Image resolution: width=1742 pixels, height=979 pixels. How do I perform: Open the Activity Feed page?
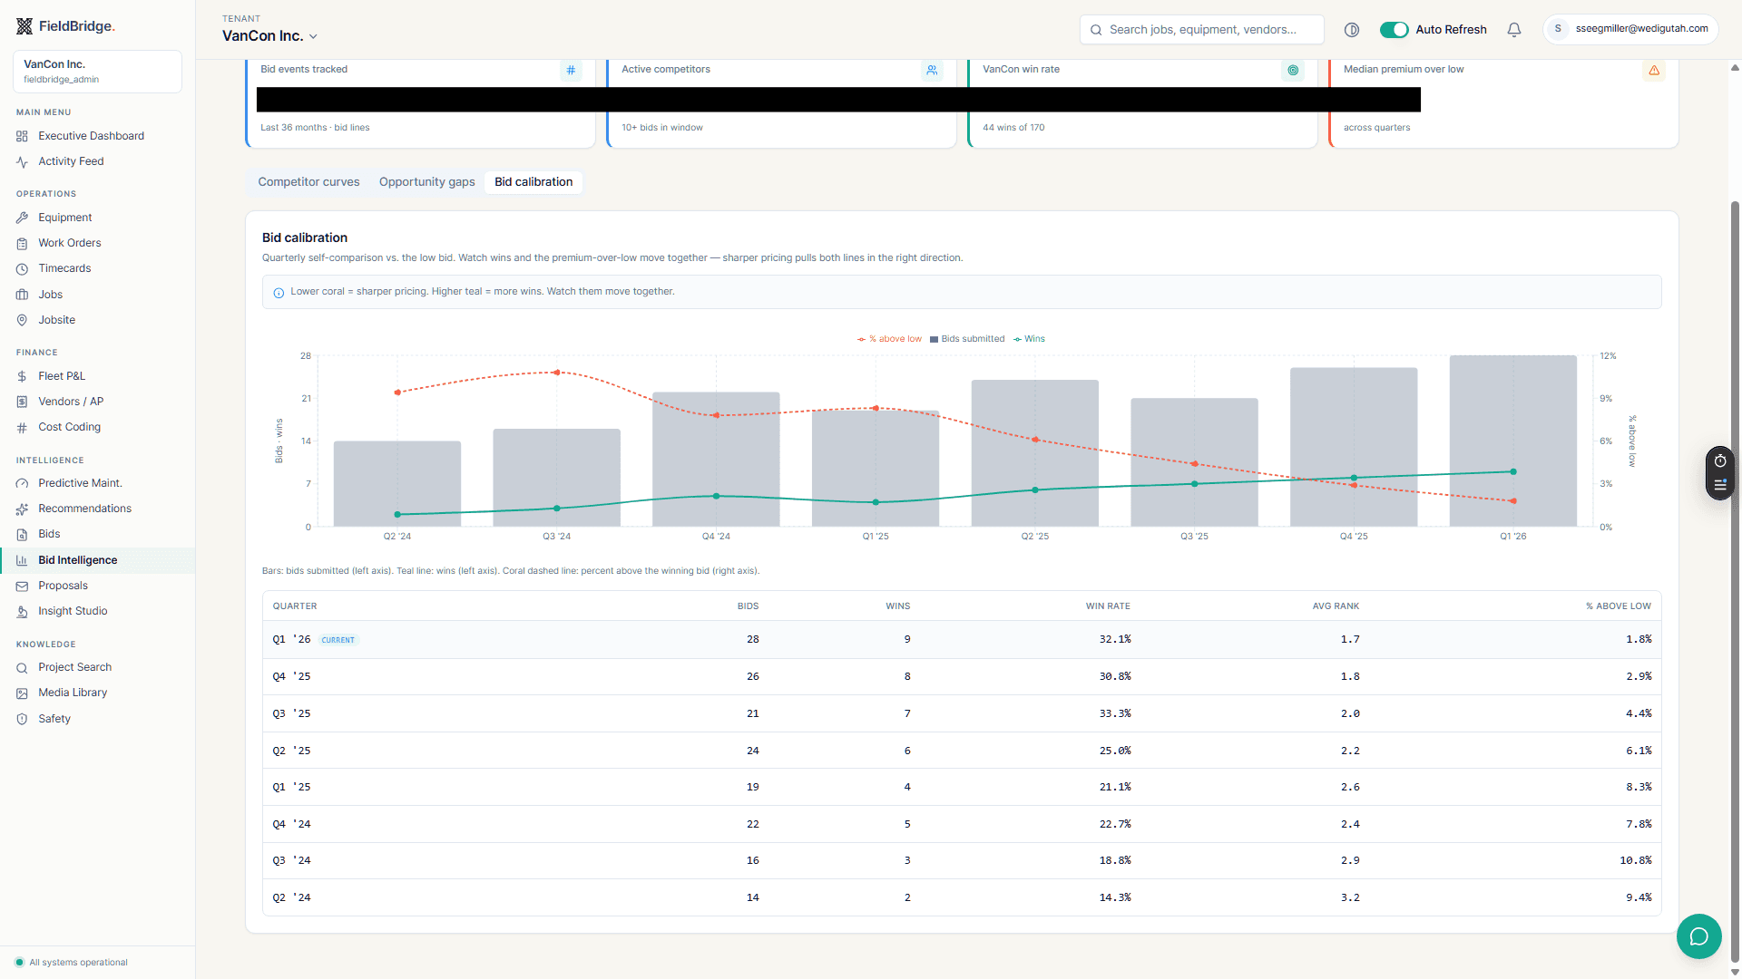click(x=71, y=161)
